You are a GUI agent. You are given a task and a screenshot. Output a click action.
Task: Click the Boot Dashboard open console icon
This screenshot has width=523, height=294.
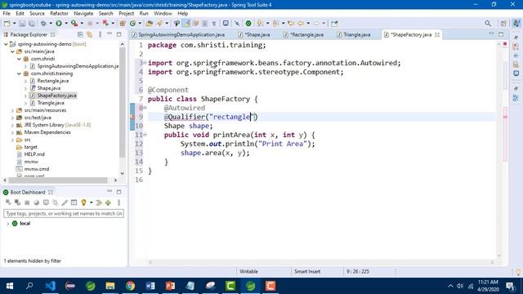(46, 203)
